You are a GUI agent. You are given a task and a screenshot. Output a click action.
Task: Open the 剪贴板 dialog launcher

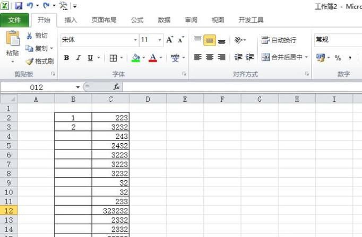tap(53, 74)
